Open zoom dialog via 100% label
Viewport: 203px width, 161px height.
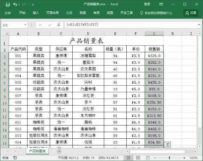(193, 158)
